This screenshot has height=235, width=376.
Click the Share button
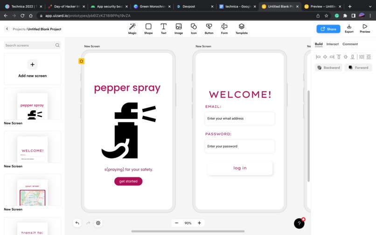[x=328, y=29]
